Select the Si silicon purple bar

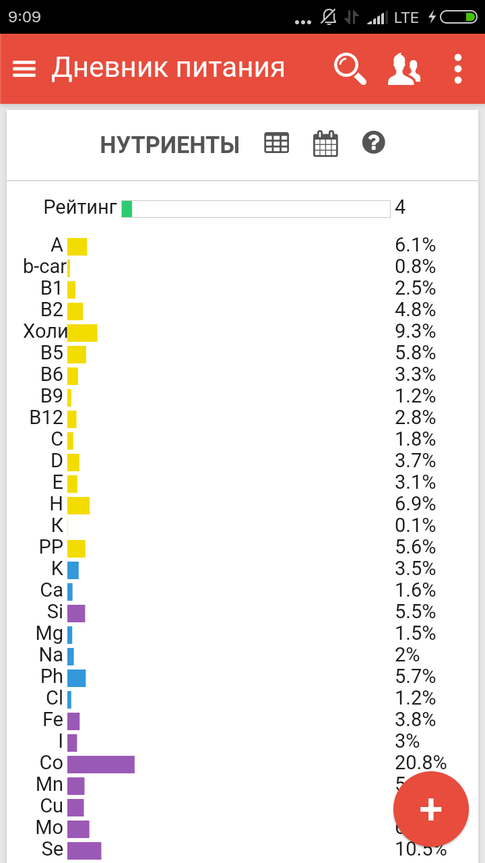pos(76,613)
